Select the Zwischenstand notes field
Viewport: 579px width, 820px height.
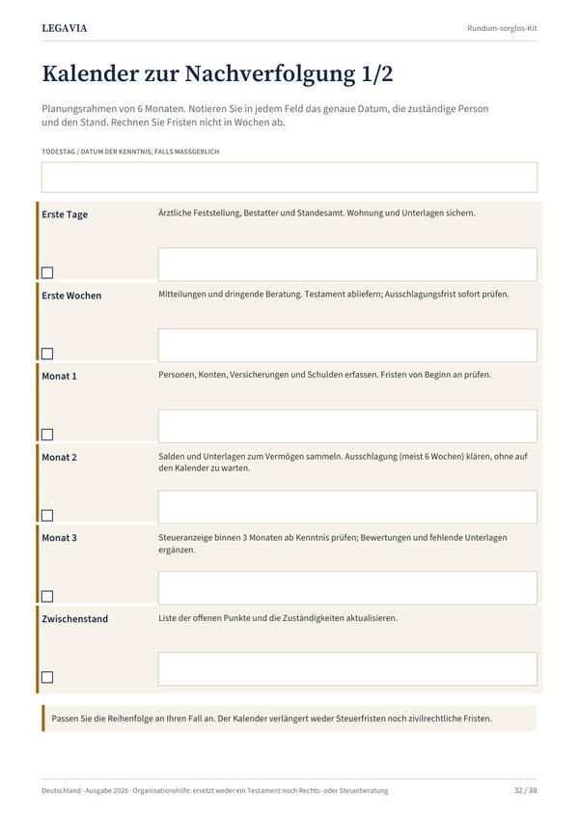[347, 669]
